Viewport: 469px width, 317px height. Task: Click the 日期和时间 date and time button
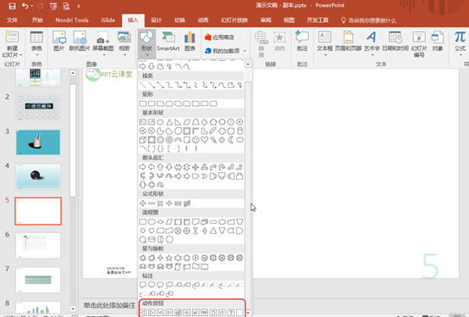[x=395, y=42]
